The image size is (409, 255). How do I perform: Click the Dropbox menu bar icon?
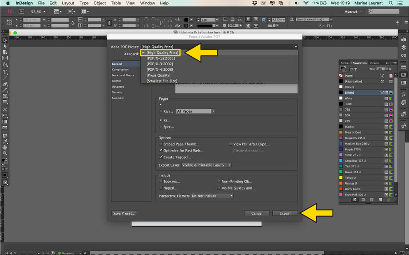255,3
